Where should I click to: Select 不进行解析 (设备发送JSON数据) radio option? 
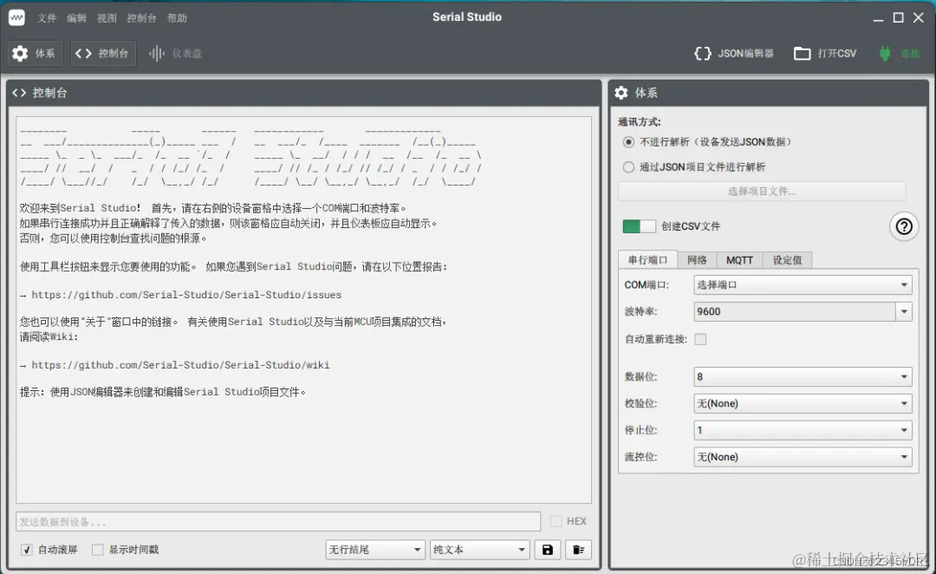(x=628, y=142)
